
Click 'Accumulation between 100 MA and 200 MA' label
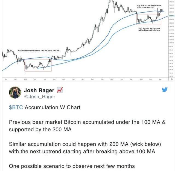pyautogui.click(x=39, y=51)
